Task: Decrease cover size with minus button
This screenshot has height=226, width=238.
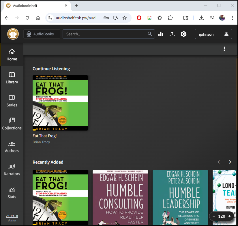Action: point(214,216)
